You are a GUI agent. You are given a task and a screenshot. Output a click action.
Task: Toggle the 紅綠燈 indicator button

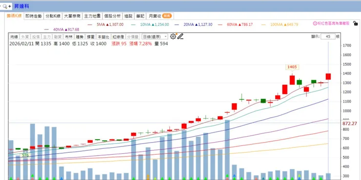(x=118, y=36)
